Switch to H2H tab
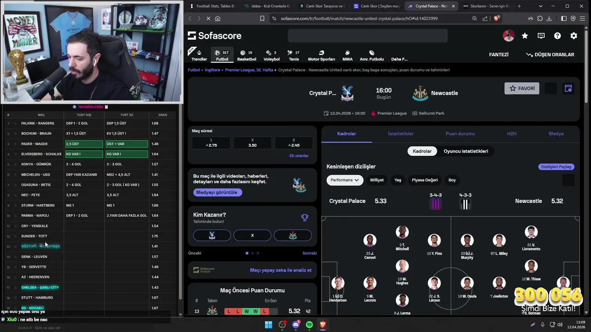 (512, 134)
